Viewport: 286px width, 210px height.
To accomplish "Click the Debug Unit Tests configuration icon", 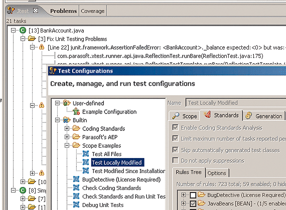I will (76, 204).
